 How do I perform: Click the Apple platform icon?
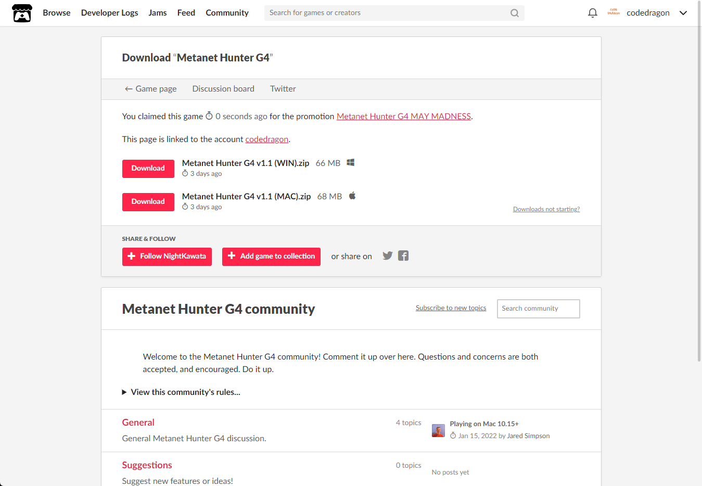click(352, 196)
